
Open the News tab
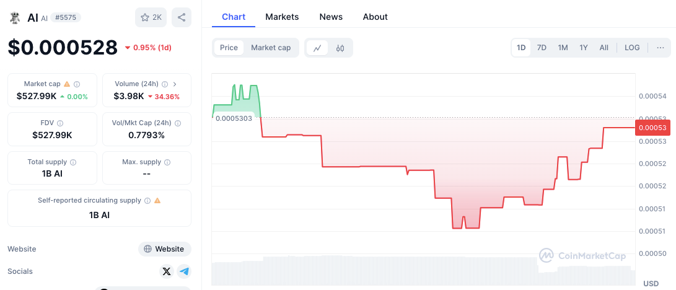click(331, 17)
